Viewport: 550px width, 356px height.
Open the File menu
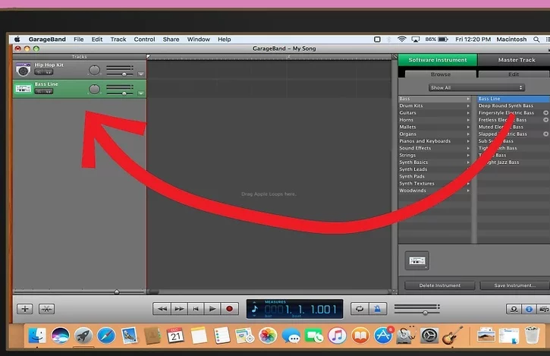(x=79, y=39)
